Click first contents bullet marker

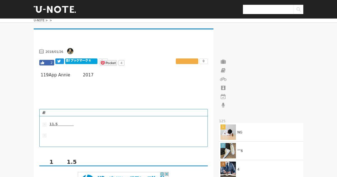point(44,124)
